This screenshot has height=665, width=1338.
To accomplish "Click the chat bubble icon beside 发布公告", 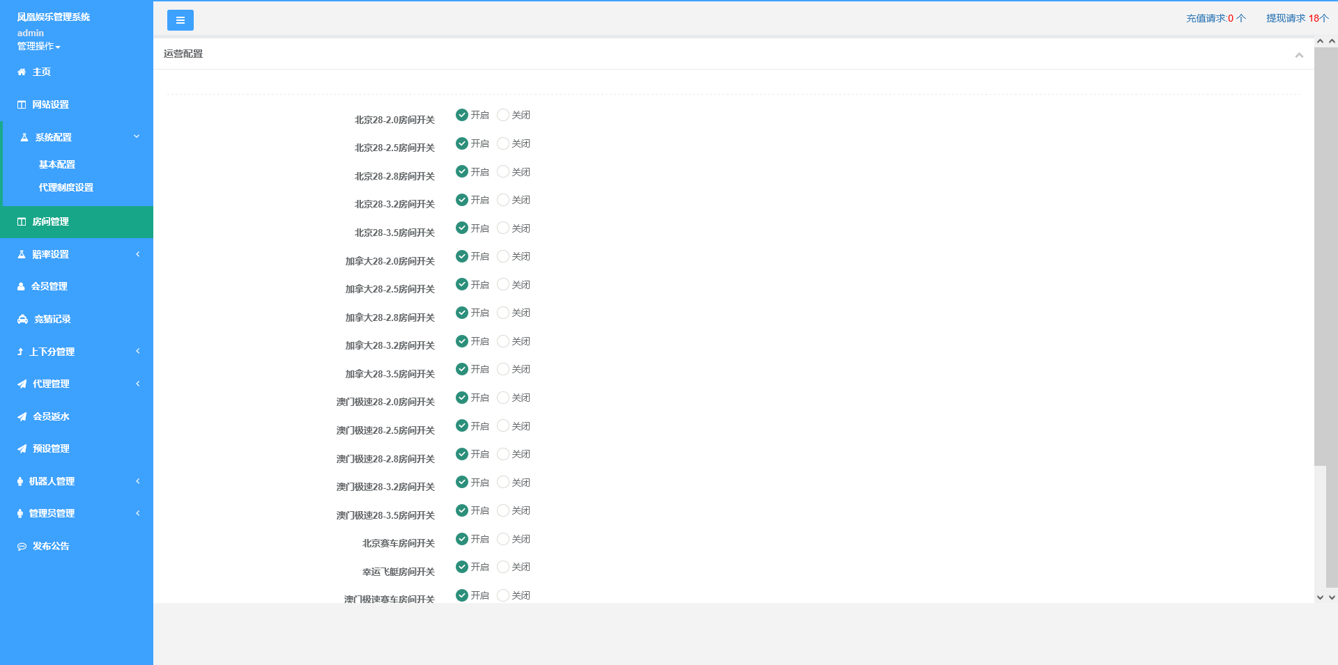I will pyautogui.click(x=22, y=547).
